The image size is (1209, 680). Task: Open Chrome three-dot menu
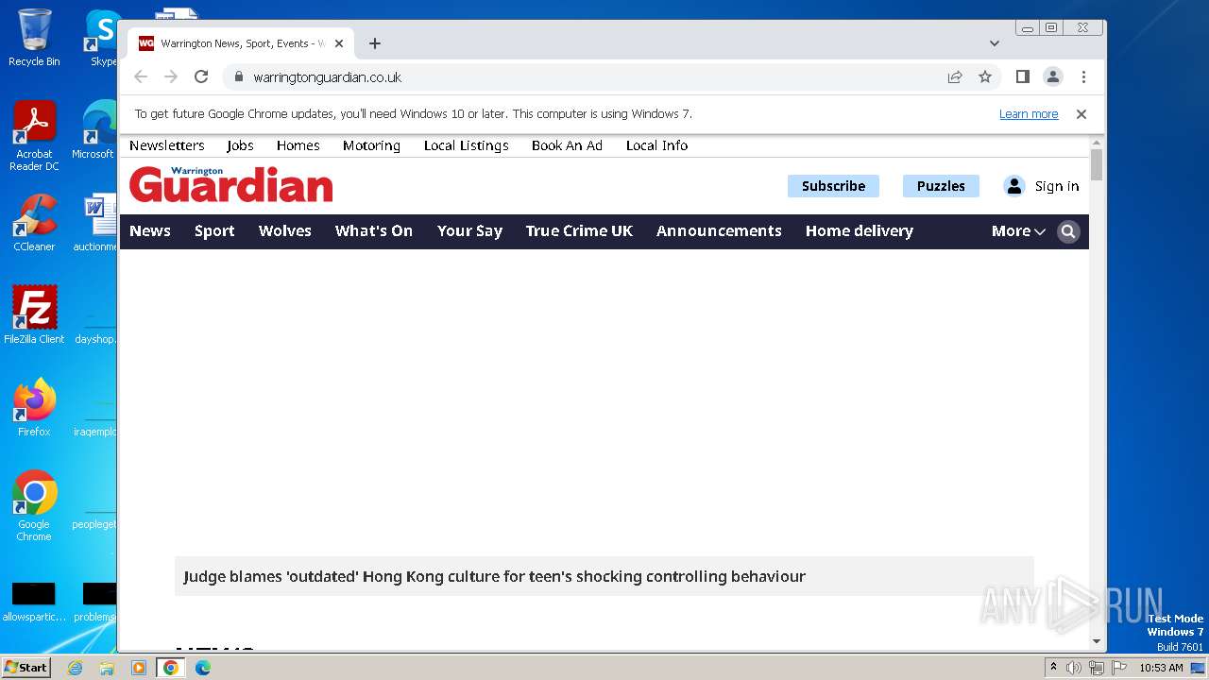1083,77
